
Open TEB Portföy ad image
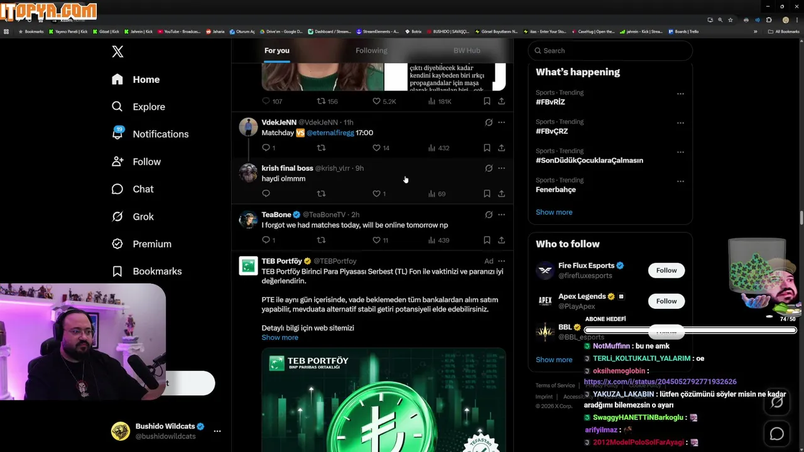click(384, 400)
